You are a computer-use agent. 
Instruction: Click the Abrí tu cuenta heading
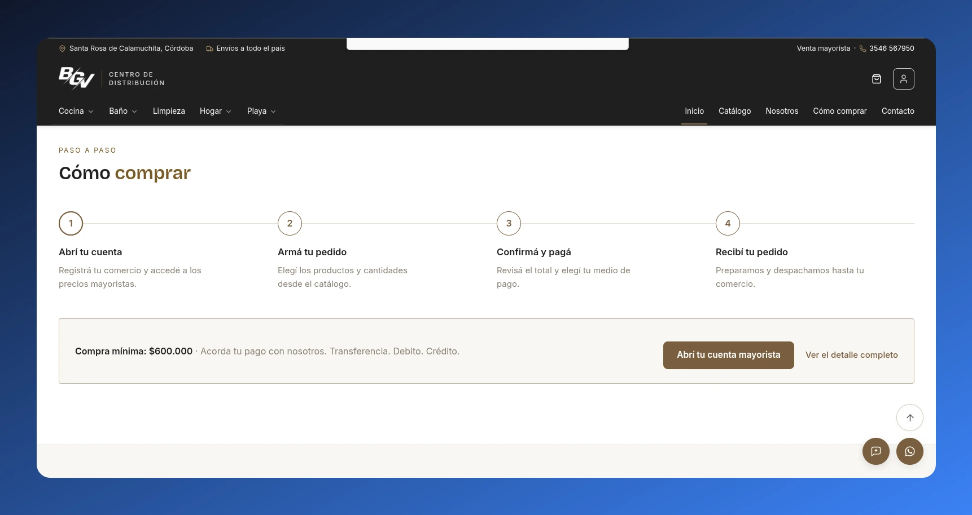tap(90, 252)
